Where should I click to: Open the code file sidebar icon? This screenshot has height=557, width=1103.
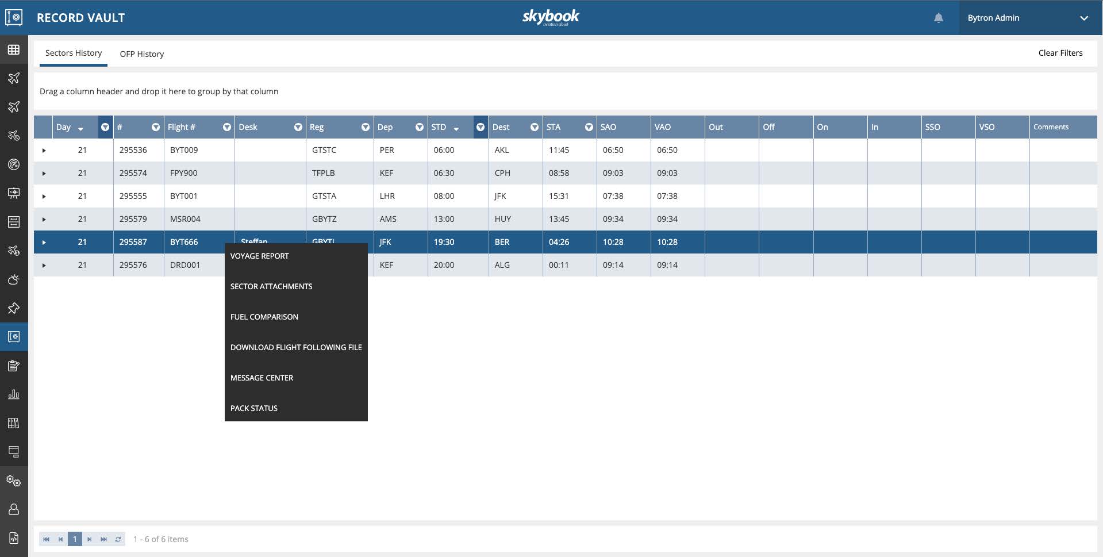14,538
